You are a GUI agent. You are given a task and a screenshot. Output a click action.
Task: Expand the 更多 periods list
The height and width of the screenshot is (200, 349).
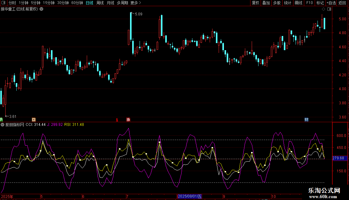[x=136, y=3]
